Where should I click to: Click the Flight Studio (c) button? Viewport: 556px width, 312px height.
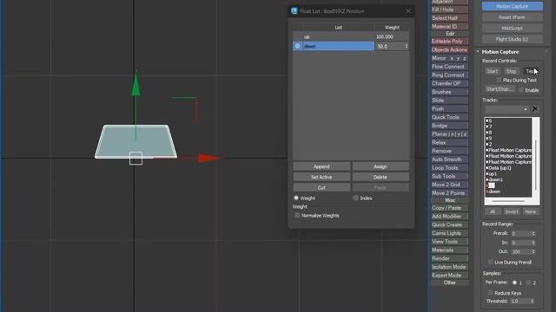[512, 39]
